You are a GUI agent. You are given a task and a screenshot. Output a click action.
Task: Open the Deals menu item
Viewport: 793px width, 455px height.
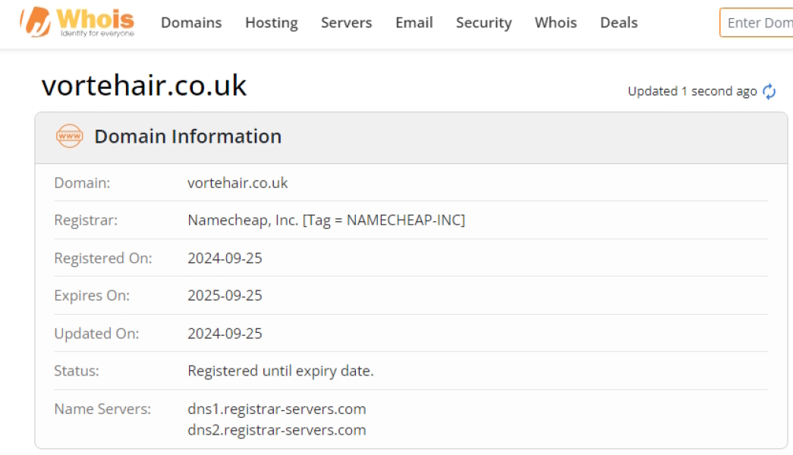(618, 23)
